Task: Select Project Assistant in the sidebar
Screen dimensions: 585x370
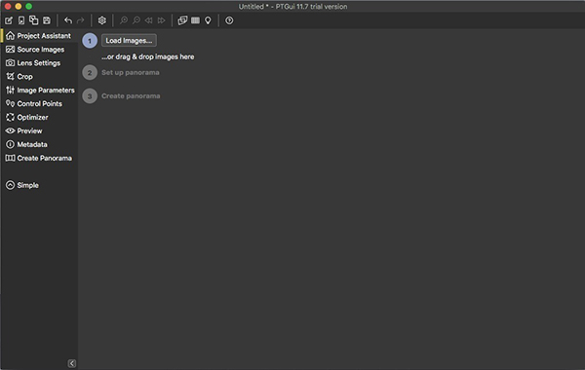Action: point(39,36)
